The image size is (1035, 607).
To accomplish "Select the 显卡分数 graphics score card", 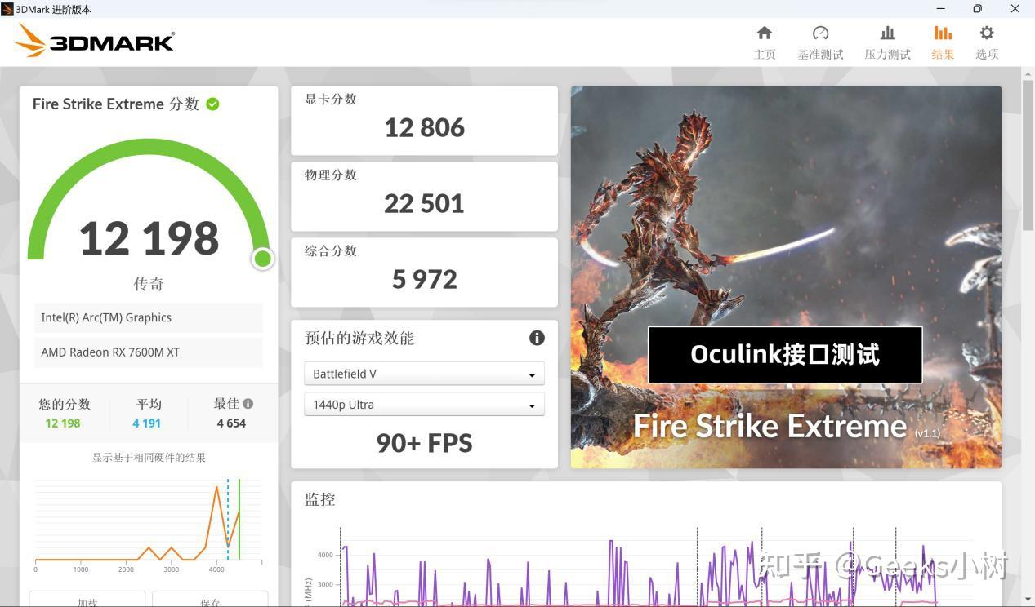I will [x=424, y=121].
